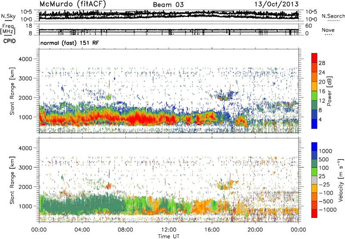This screenshot has height=239, width=345.
Task: Click Slant Range label of velocity panel
Action: click(x=12, y=180)
